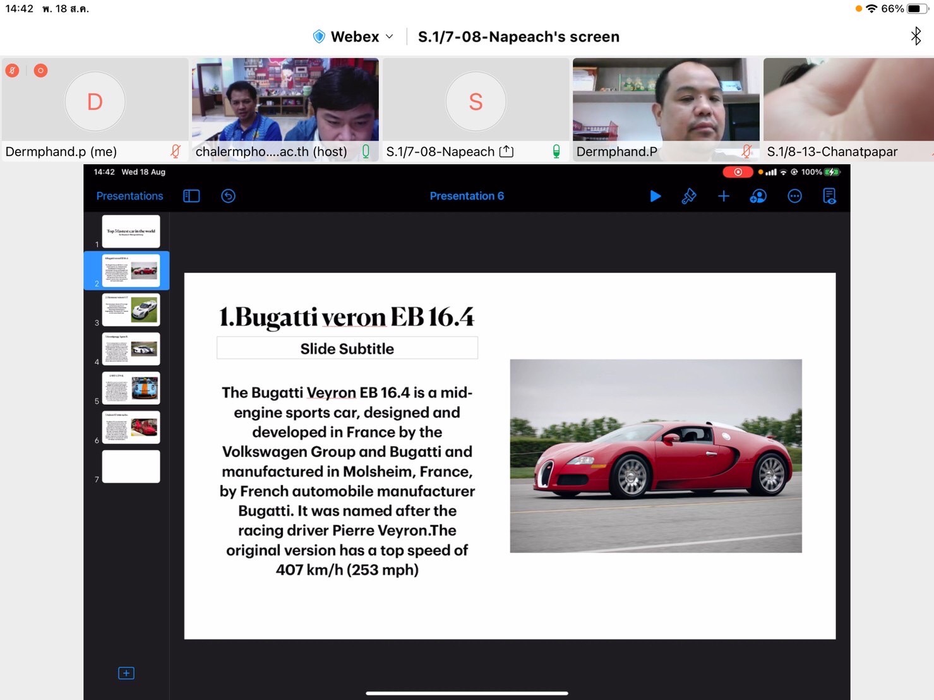Open the Webex dropdown chevron
The height and width of the screenshot is (700, 934).
[389, 37]
